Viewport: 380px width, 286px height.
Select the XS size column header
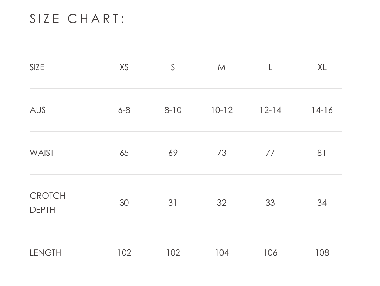(124, 67)
